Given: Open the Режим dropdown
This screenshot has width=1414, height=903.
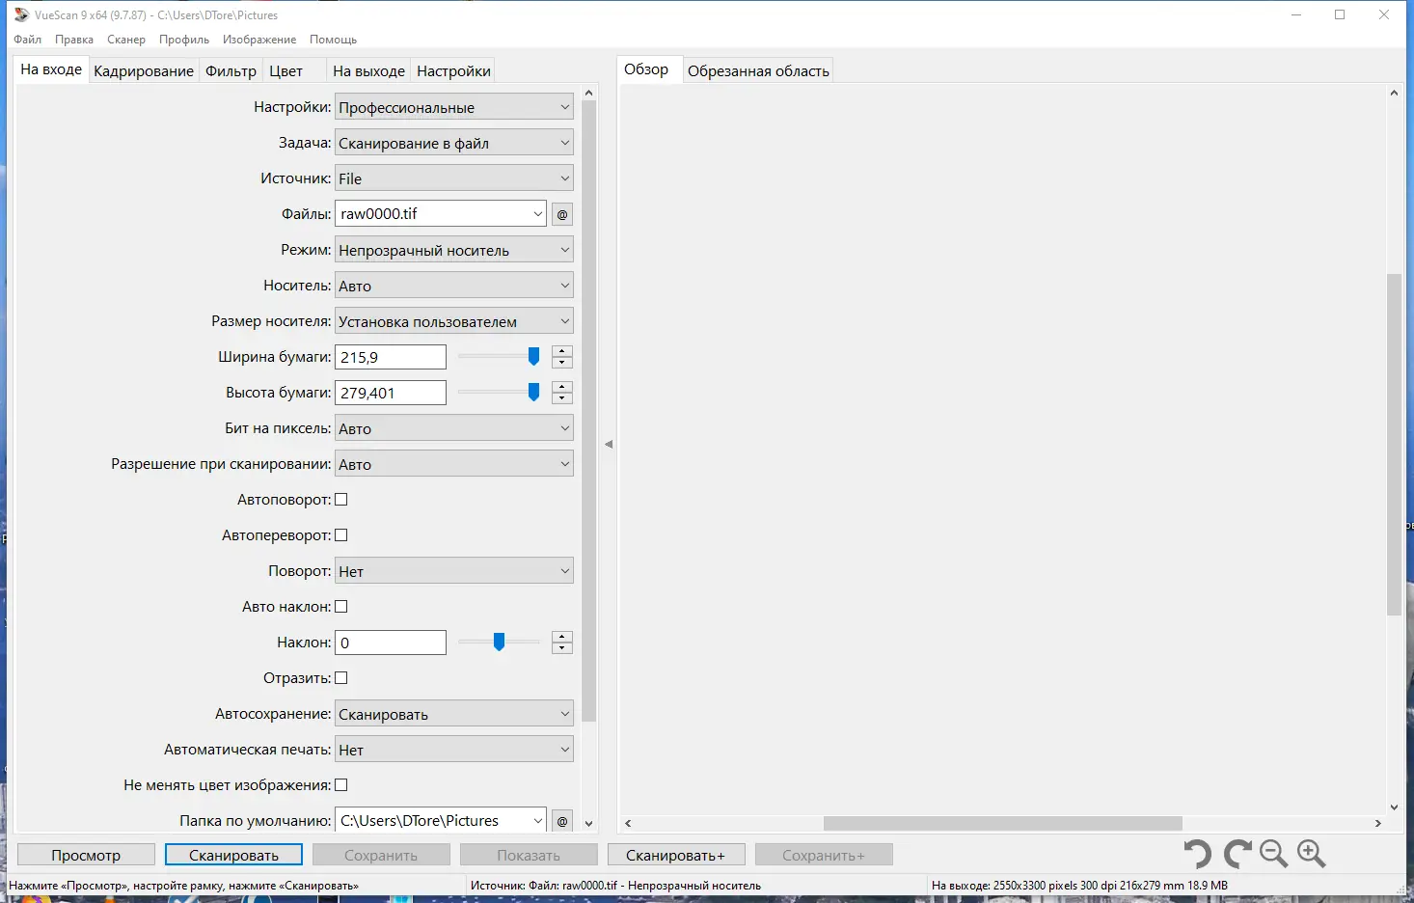Looking at the screenshot, I should 454,250.
